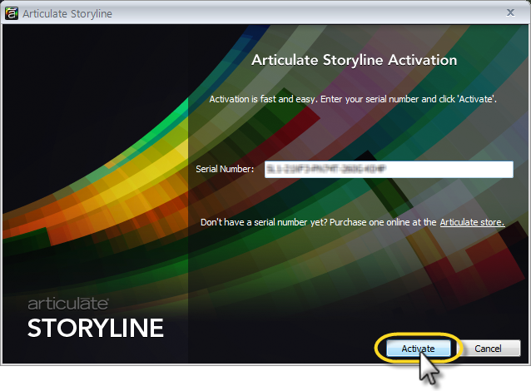Viewport: 531px width, 391px height.
Task: Click the Activate button
Action: [x=419, y=349]
